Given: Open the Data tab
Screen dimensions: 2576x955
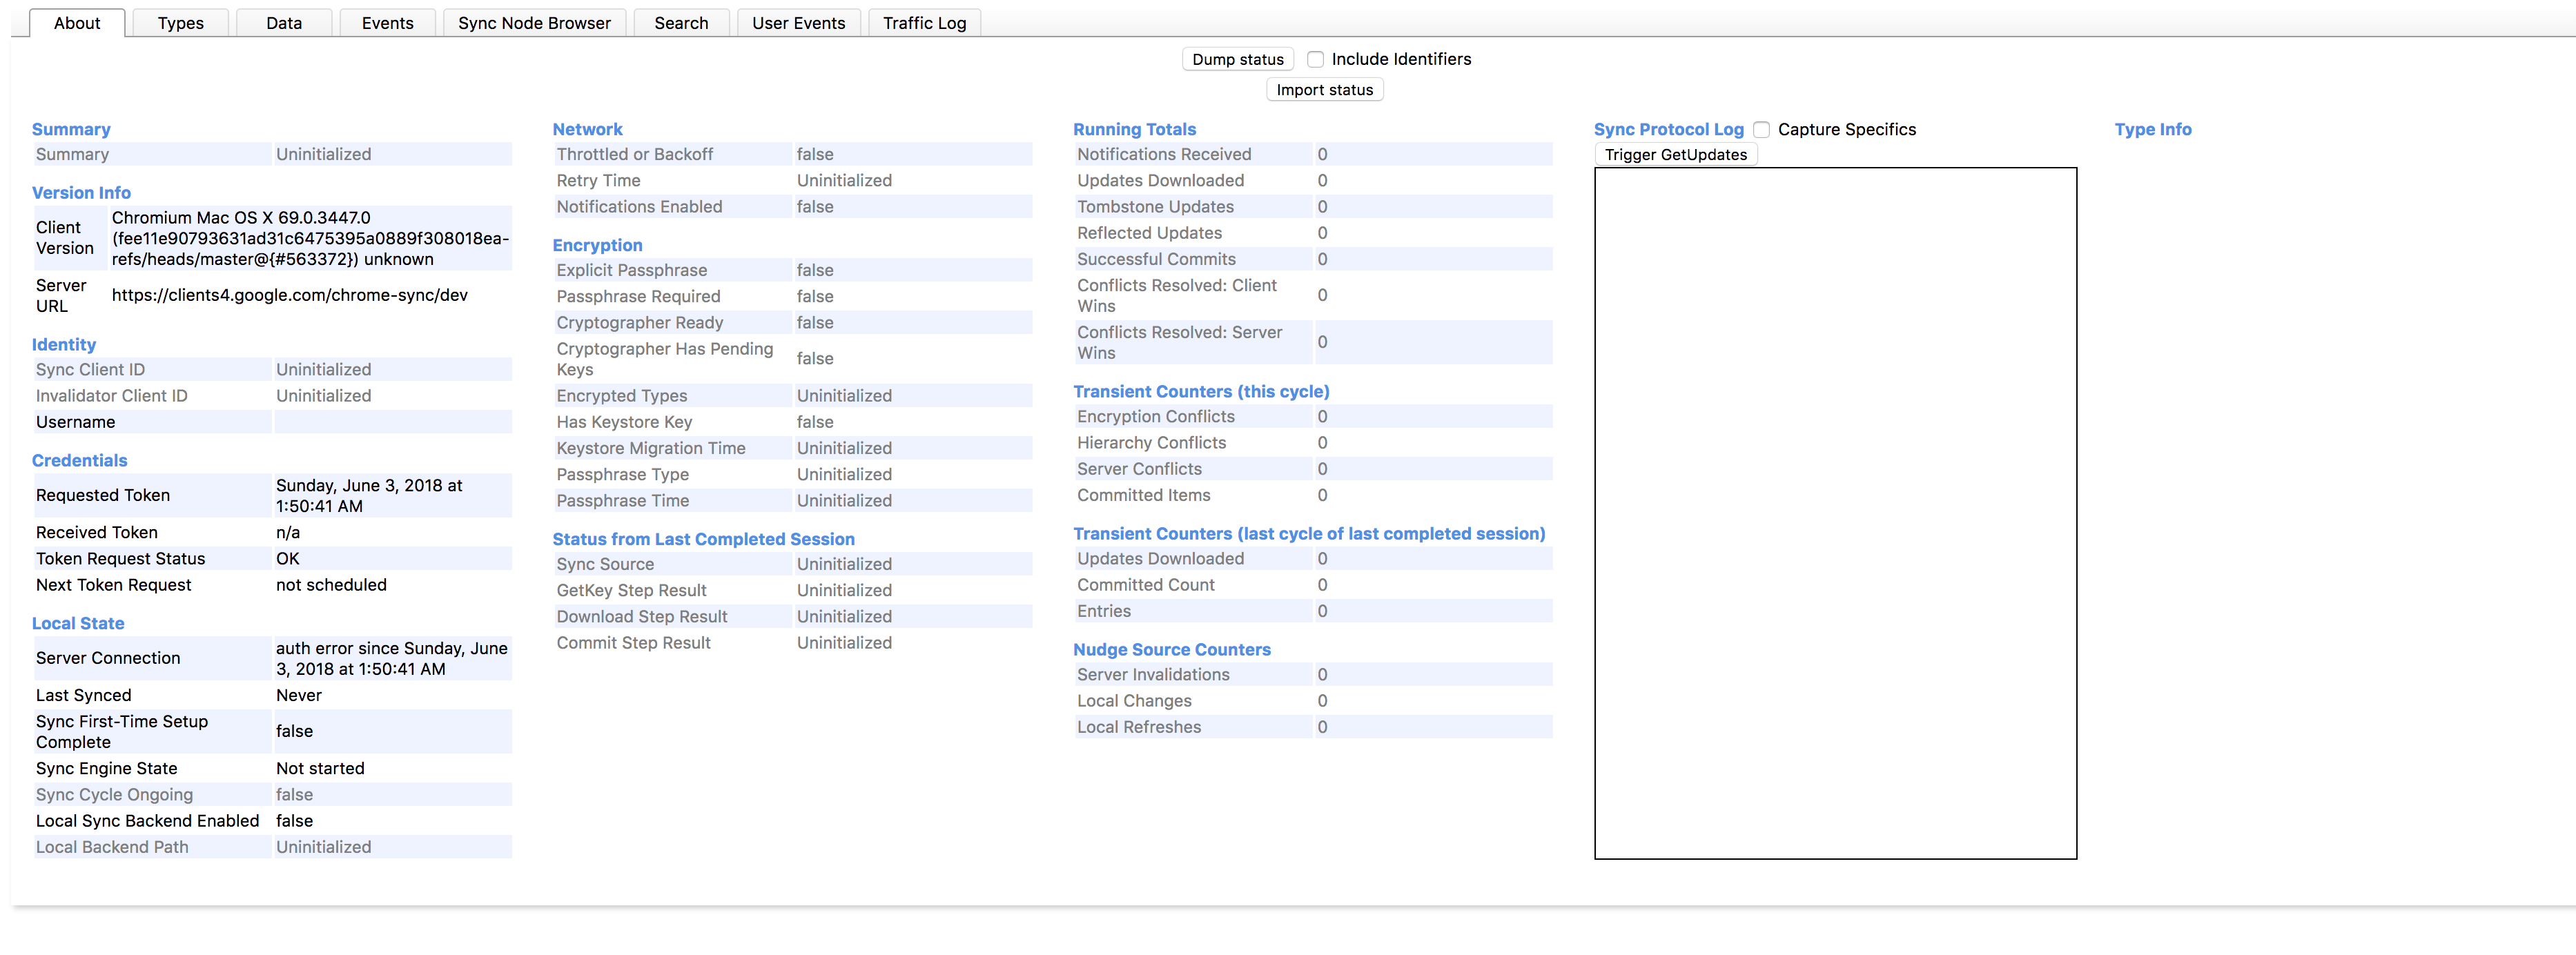Looking at the screenshot, I should tap(284, 23).
